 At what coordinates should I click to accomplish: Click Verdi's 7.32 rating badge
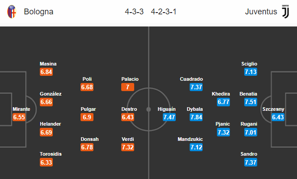[x=127, y=147]
